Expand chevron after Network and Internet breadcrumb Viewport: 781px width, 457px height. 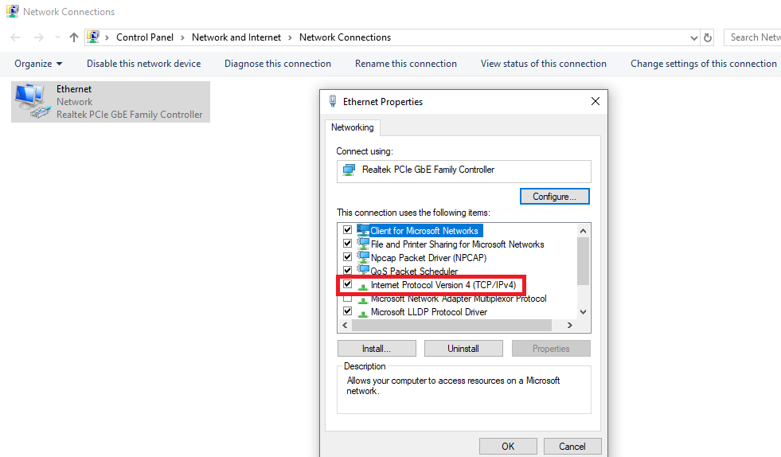[x=290, y=38]
